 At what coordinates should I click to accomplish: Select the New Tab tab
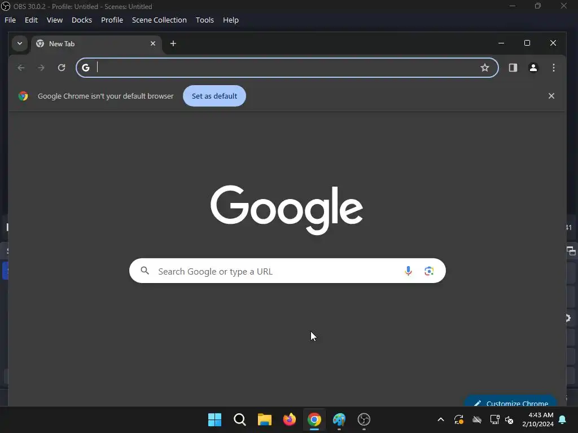coord(97,44)
